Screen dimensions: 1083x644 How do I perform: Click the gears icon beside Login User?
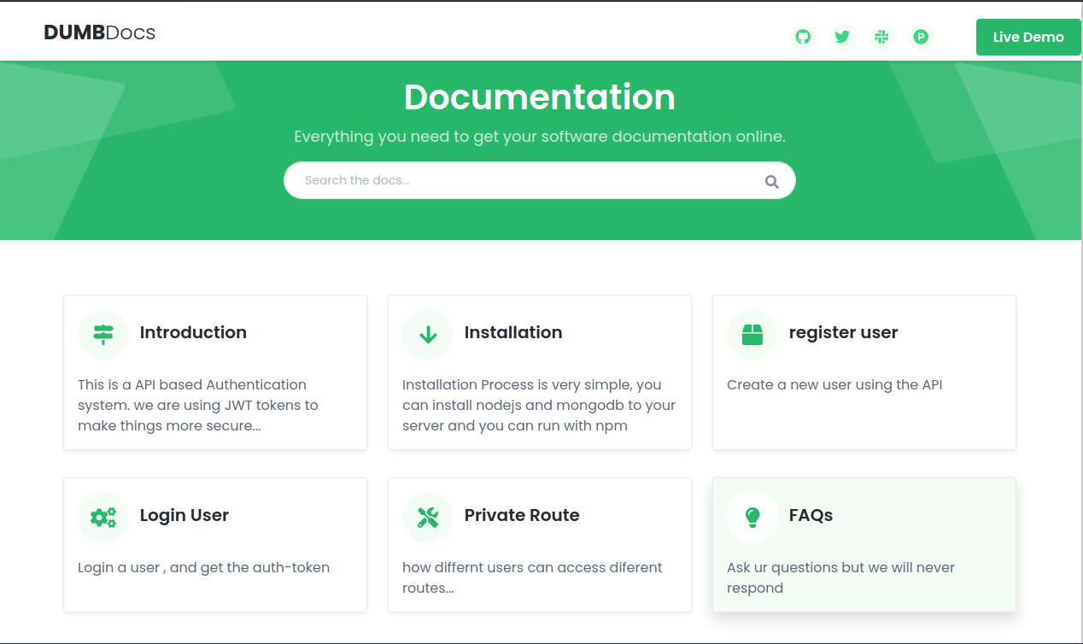(103, 518)
